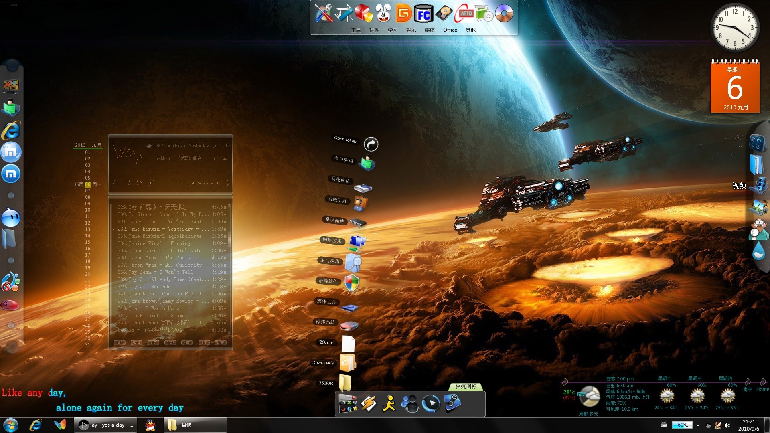This screenshot has height=433, width=770.
Task: Open the blue book icon in right sidebar
Action: [x=756, y=164]
